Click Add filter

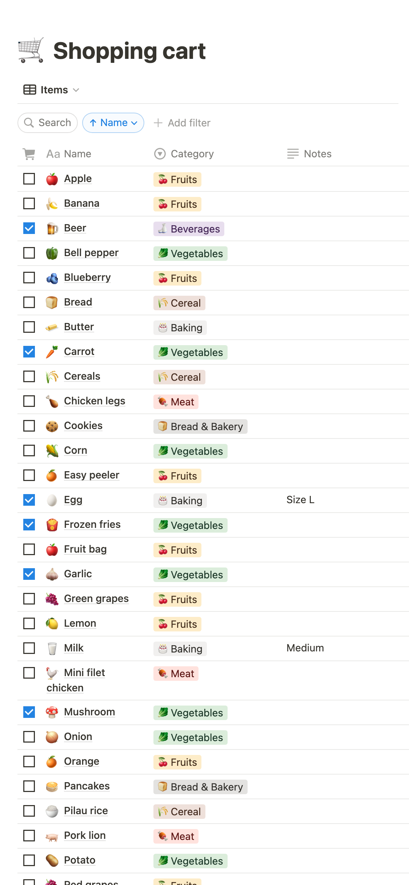click(x=182, y=123)
